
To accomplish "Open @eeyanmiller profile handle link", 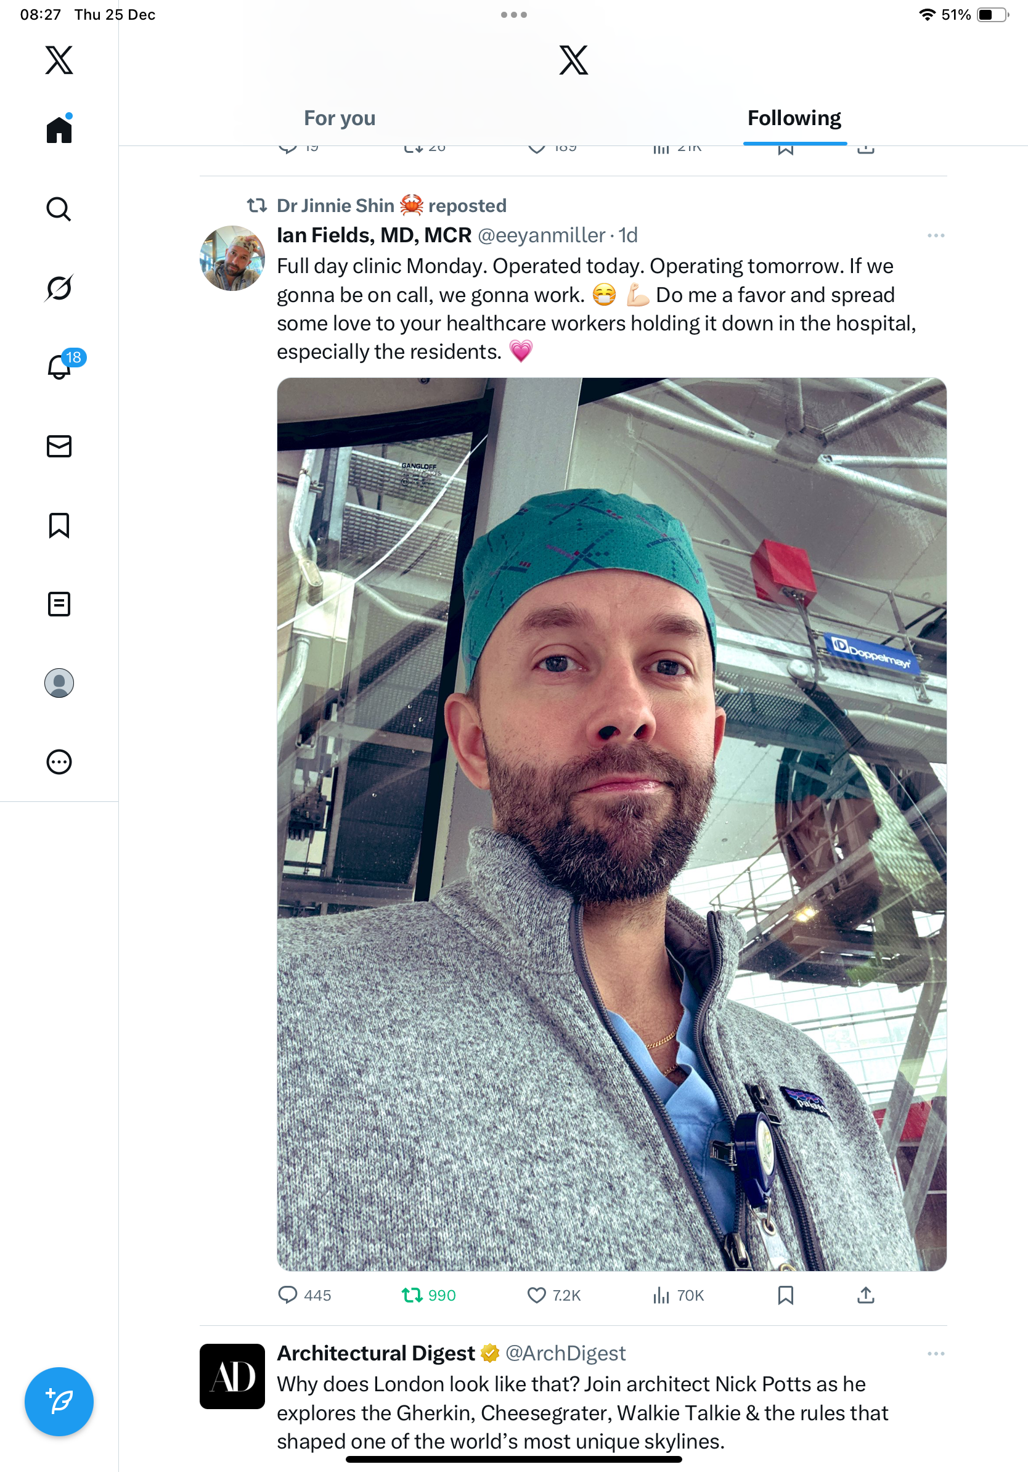I will pos(541,235).
